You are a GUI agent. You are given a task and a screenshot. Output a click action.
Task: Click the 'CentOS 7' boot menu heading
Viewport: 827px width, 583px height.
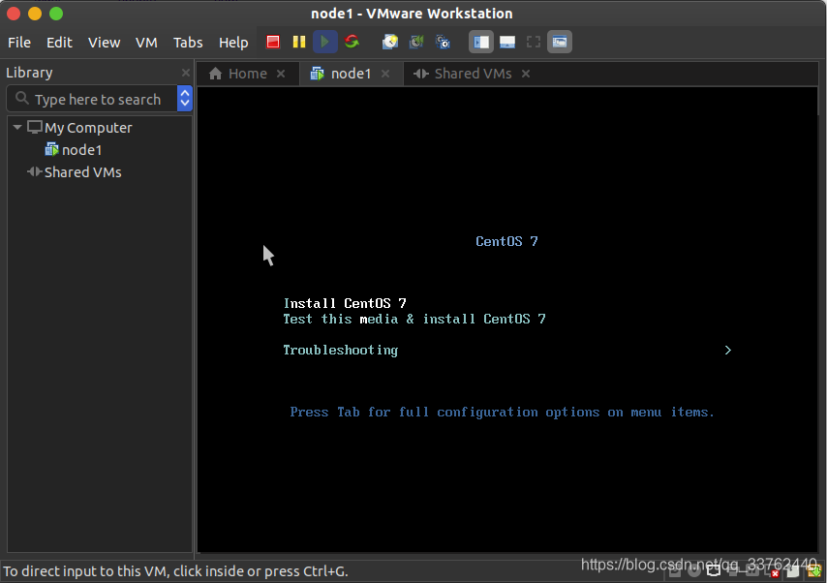[506, 242]
